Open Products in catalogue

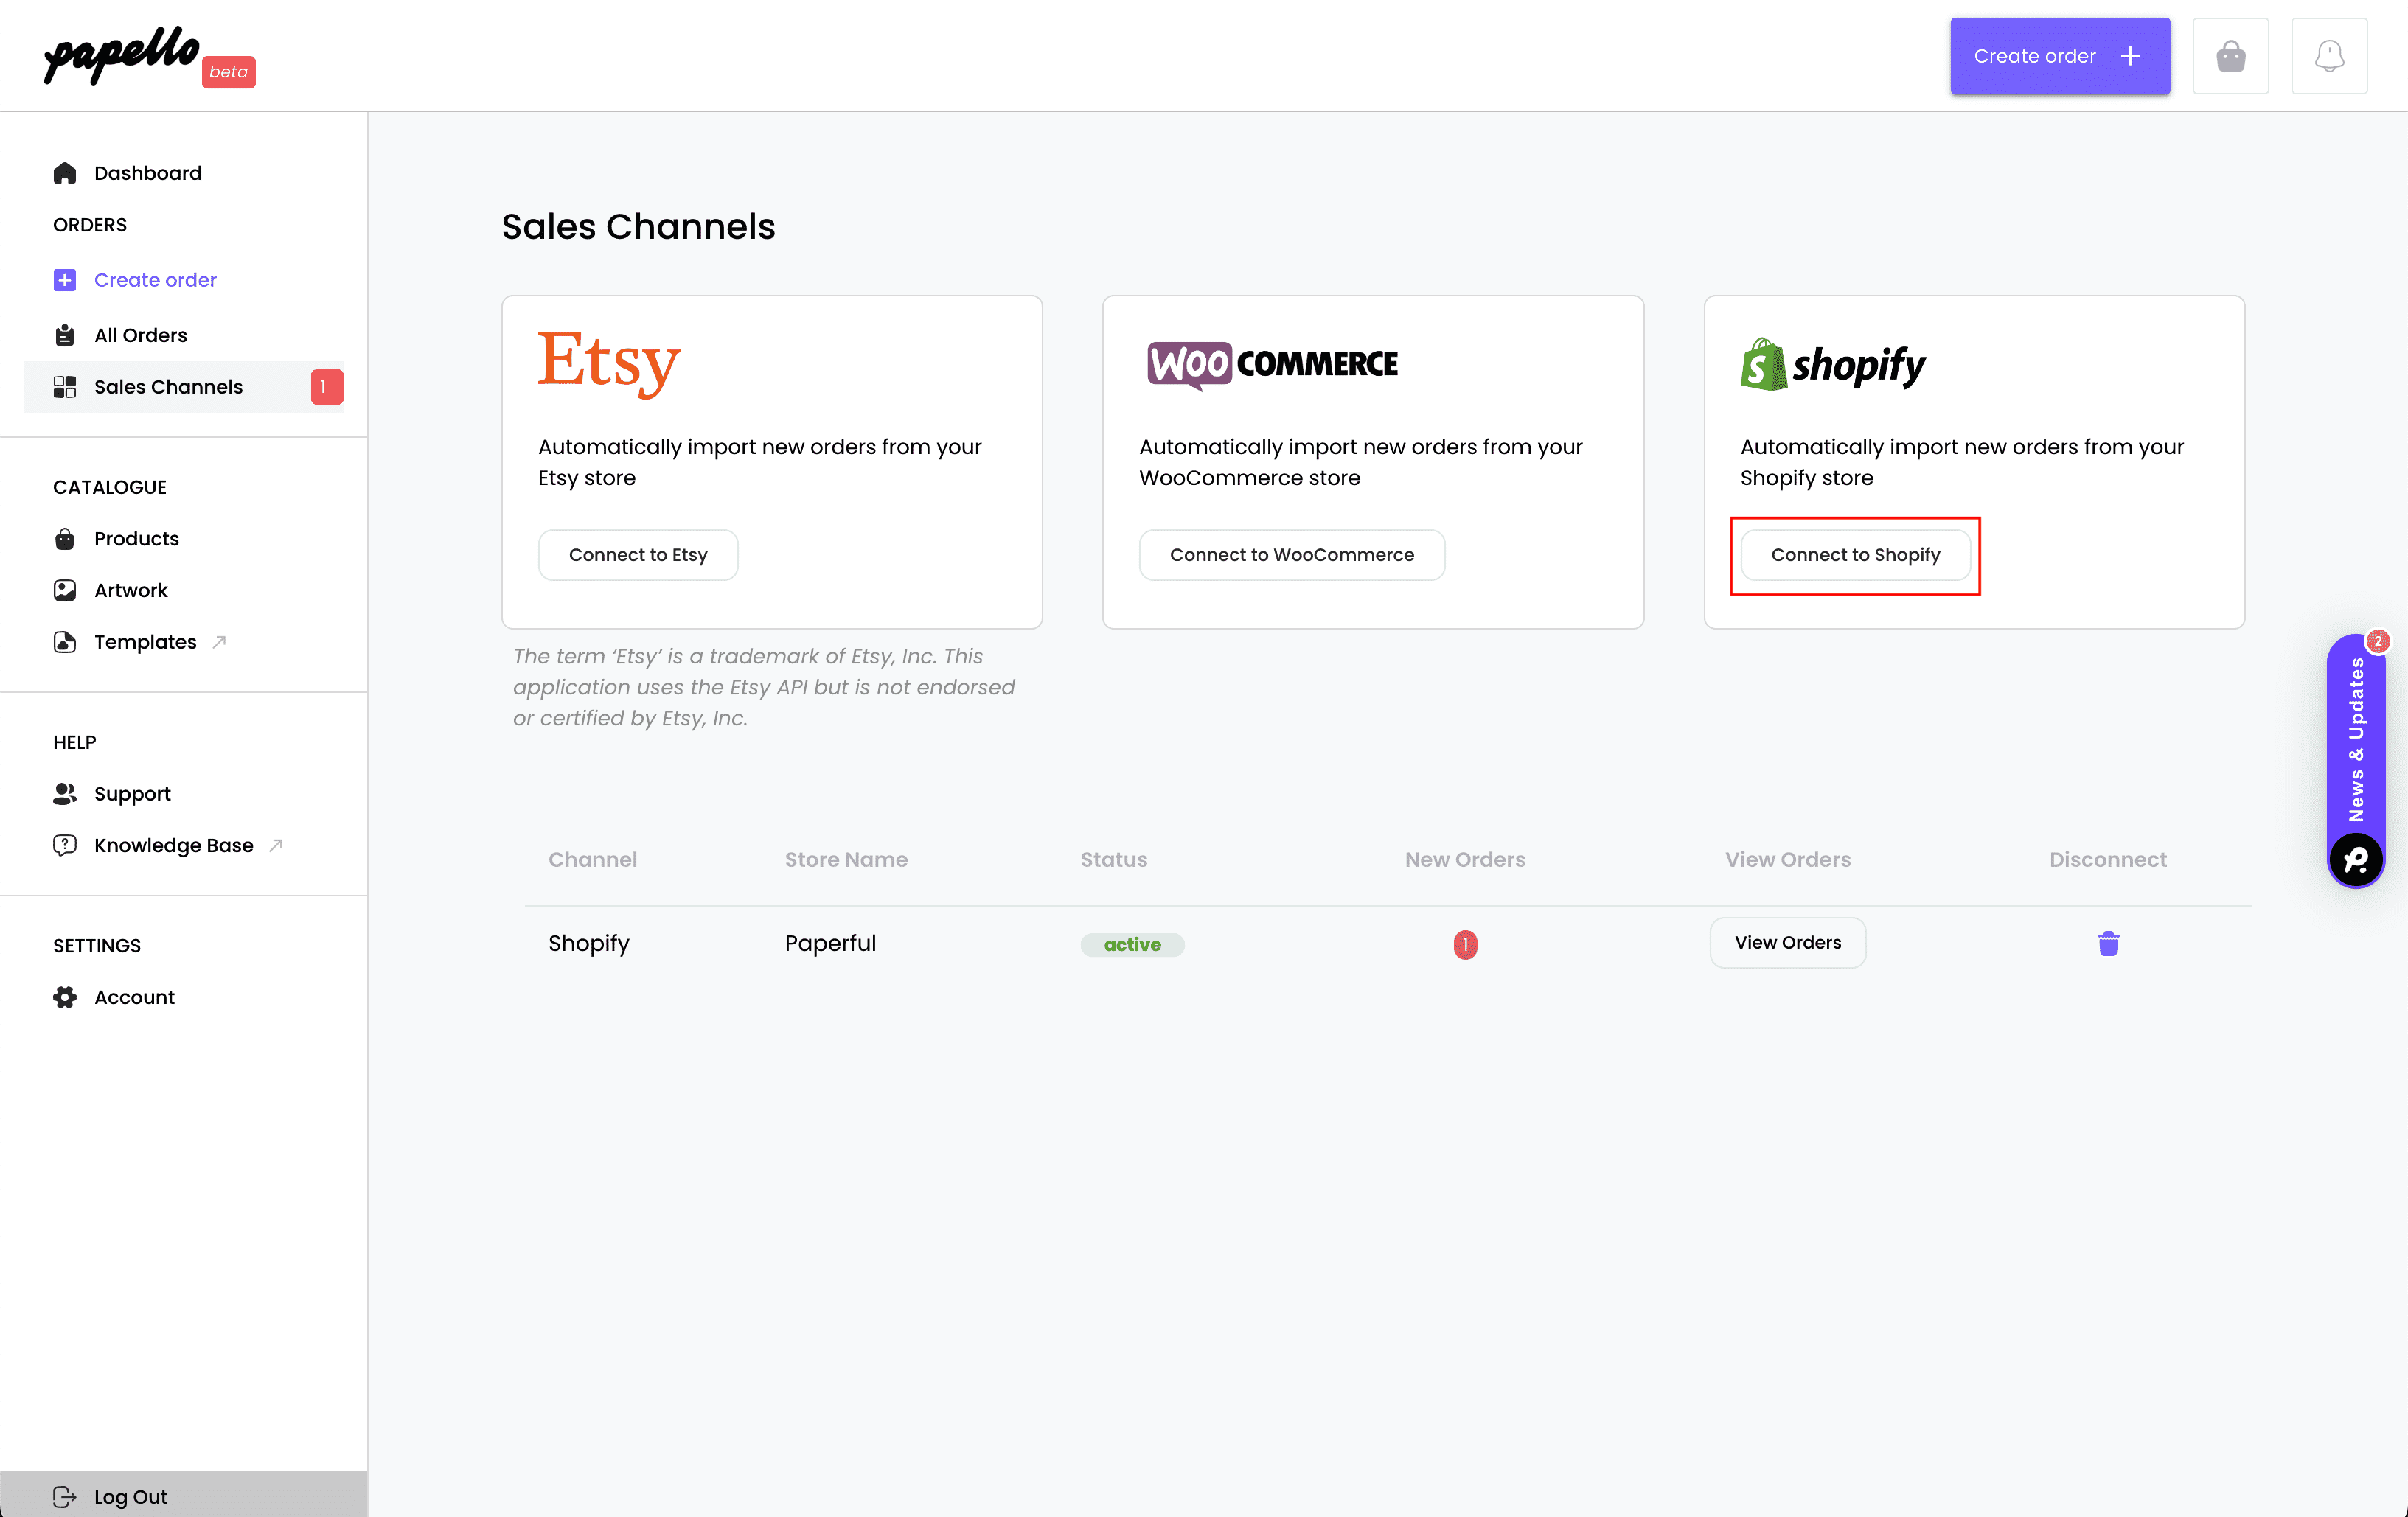click(x=137, y=539)
